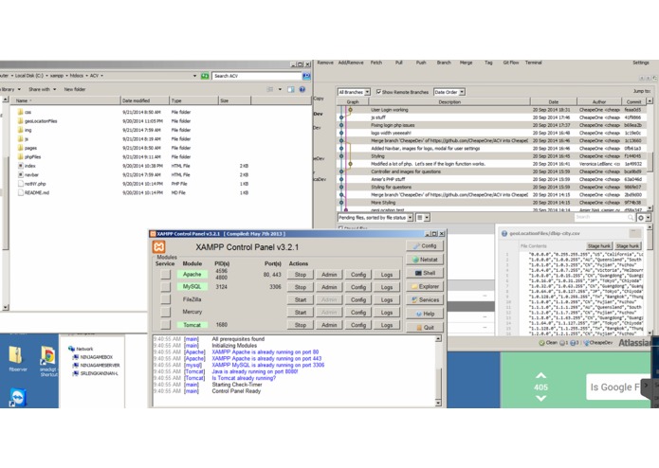Image resolution: width=659 pixels, height=468 pixels.
Task: Open Pending files sorted by file status dropdown
Action: point(375,217)
